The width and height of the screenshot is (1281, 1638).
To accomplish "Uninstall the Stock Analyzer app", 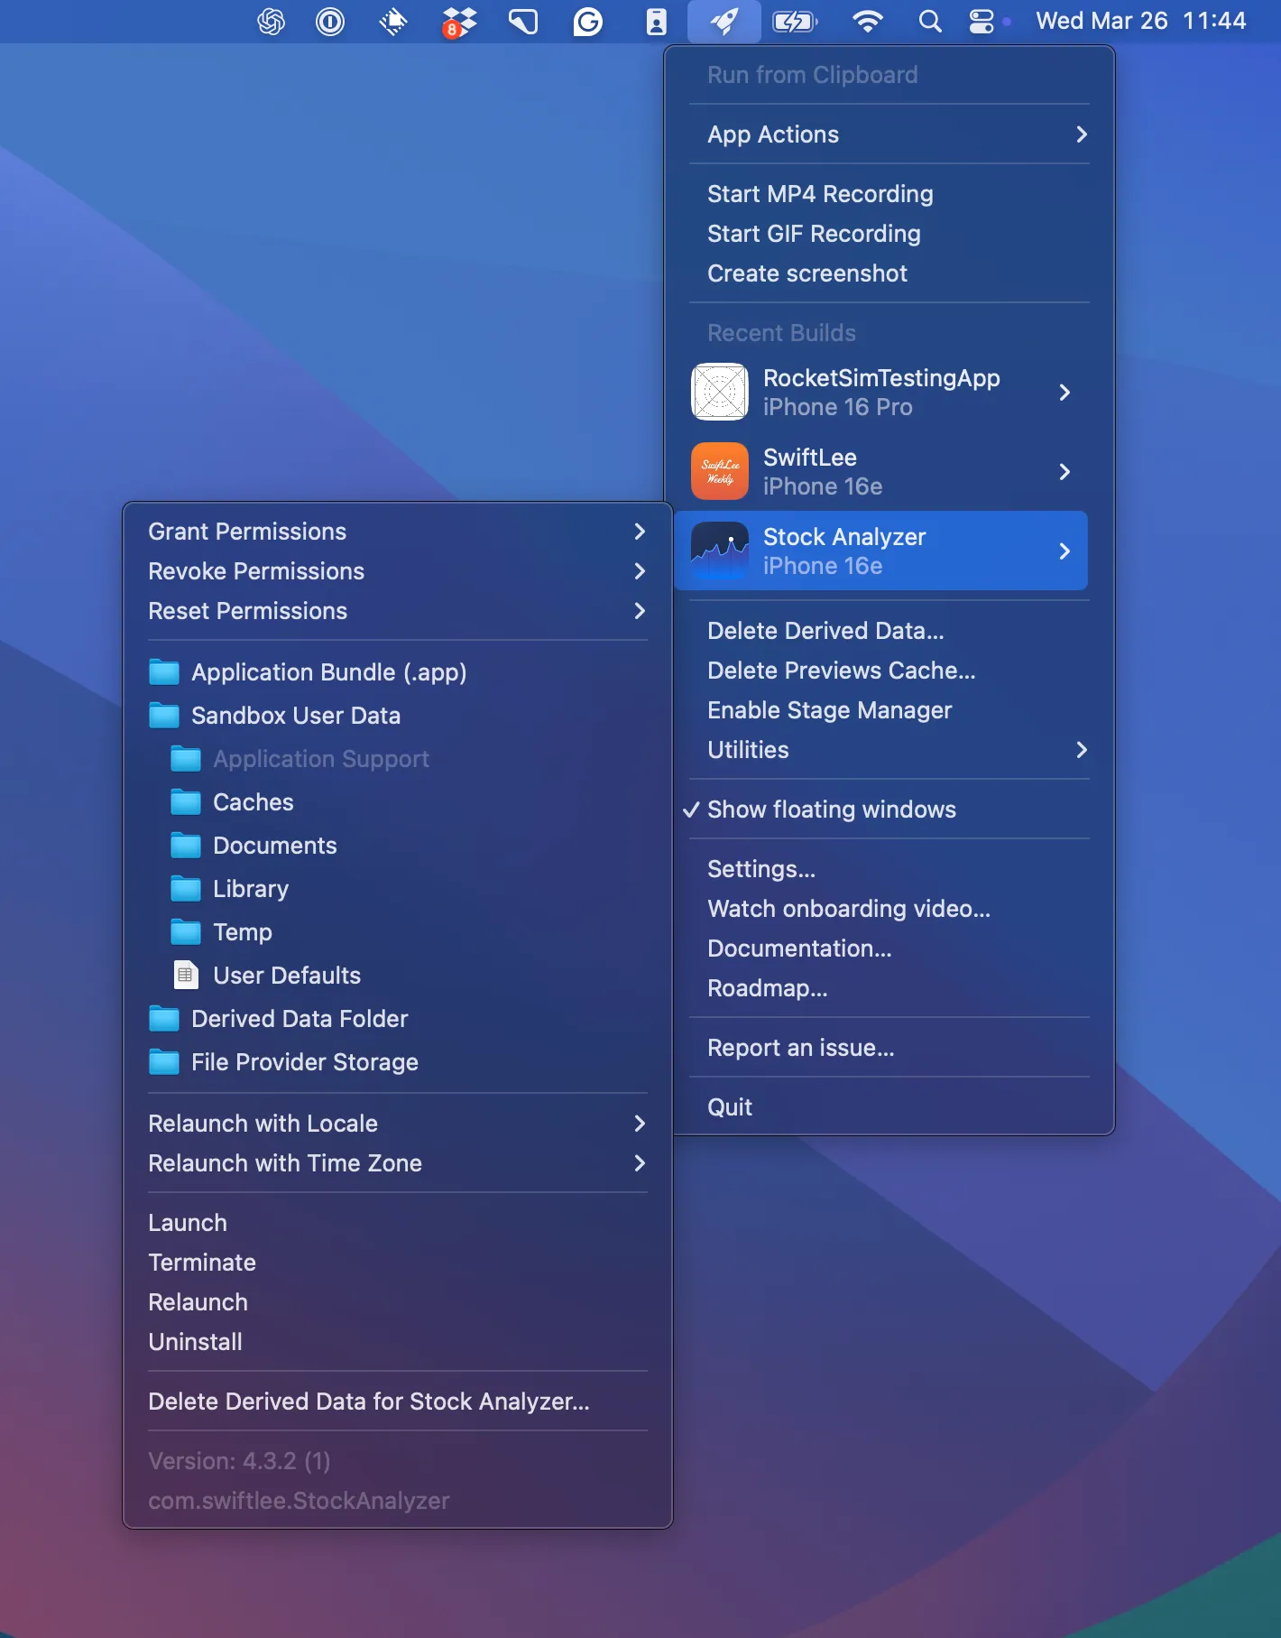I will [x=195, y=1342].
